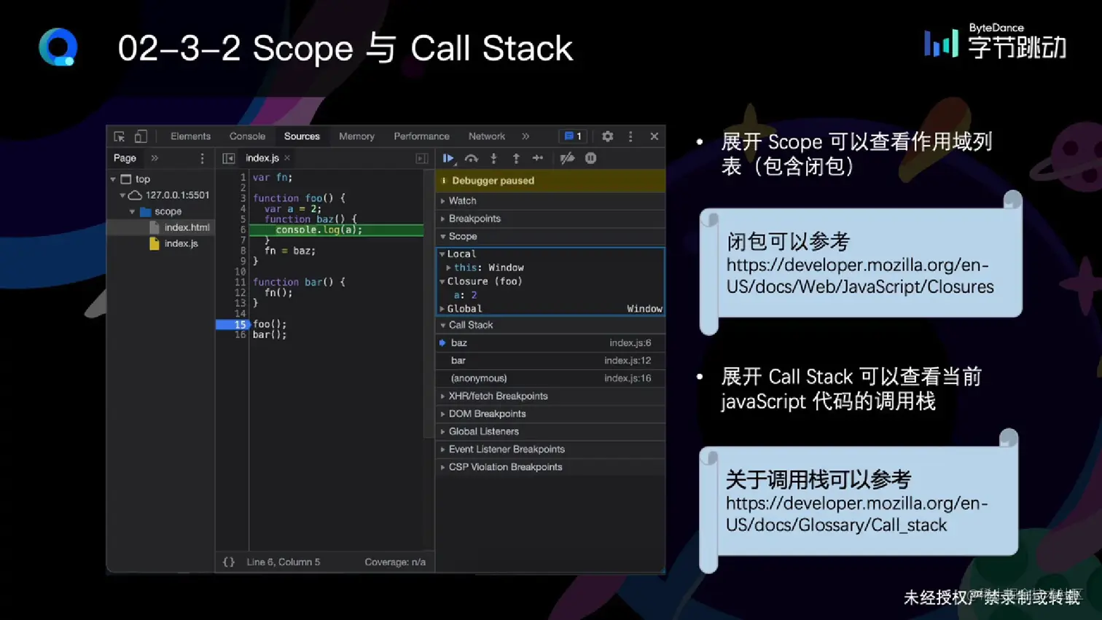Step out of current function

[x=516, y=158]
